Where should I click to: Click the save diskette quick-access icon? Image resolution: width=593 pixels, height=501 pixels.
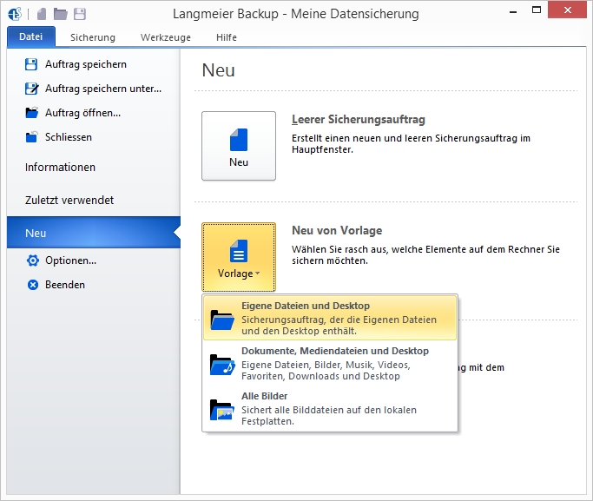[79, 14]
